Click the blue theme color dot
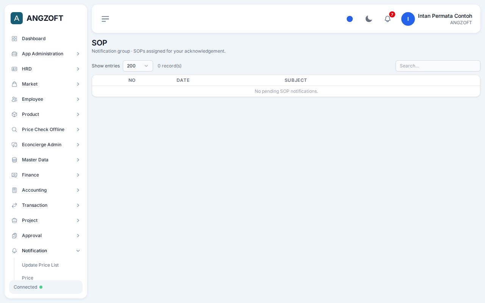Image resolution: width=485 pixels, height=303 pixels. [x=350, y=19]
